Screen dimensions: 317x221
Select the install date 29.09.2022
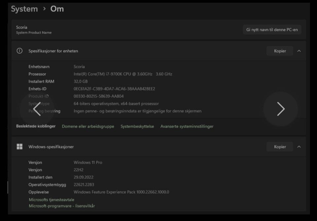click(84, 177)
